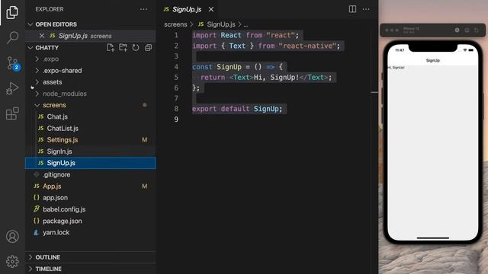
Task: Collapse all folders in explorer
Action: coord(148,47)
